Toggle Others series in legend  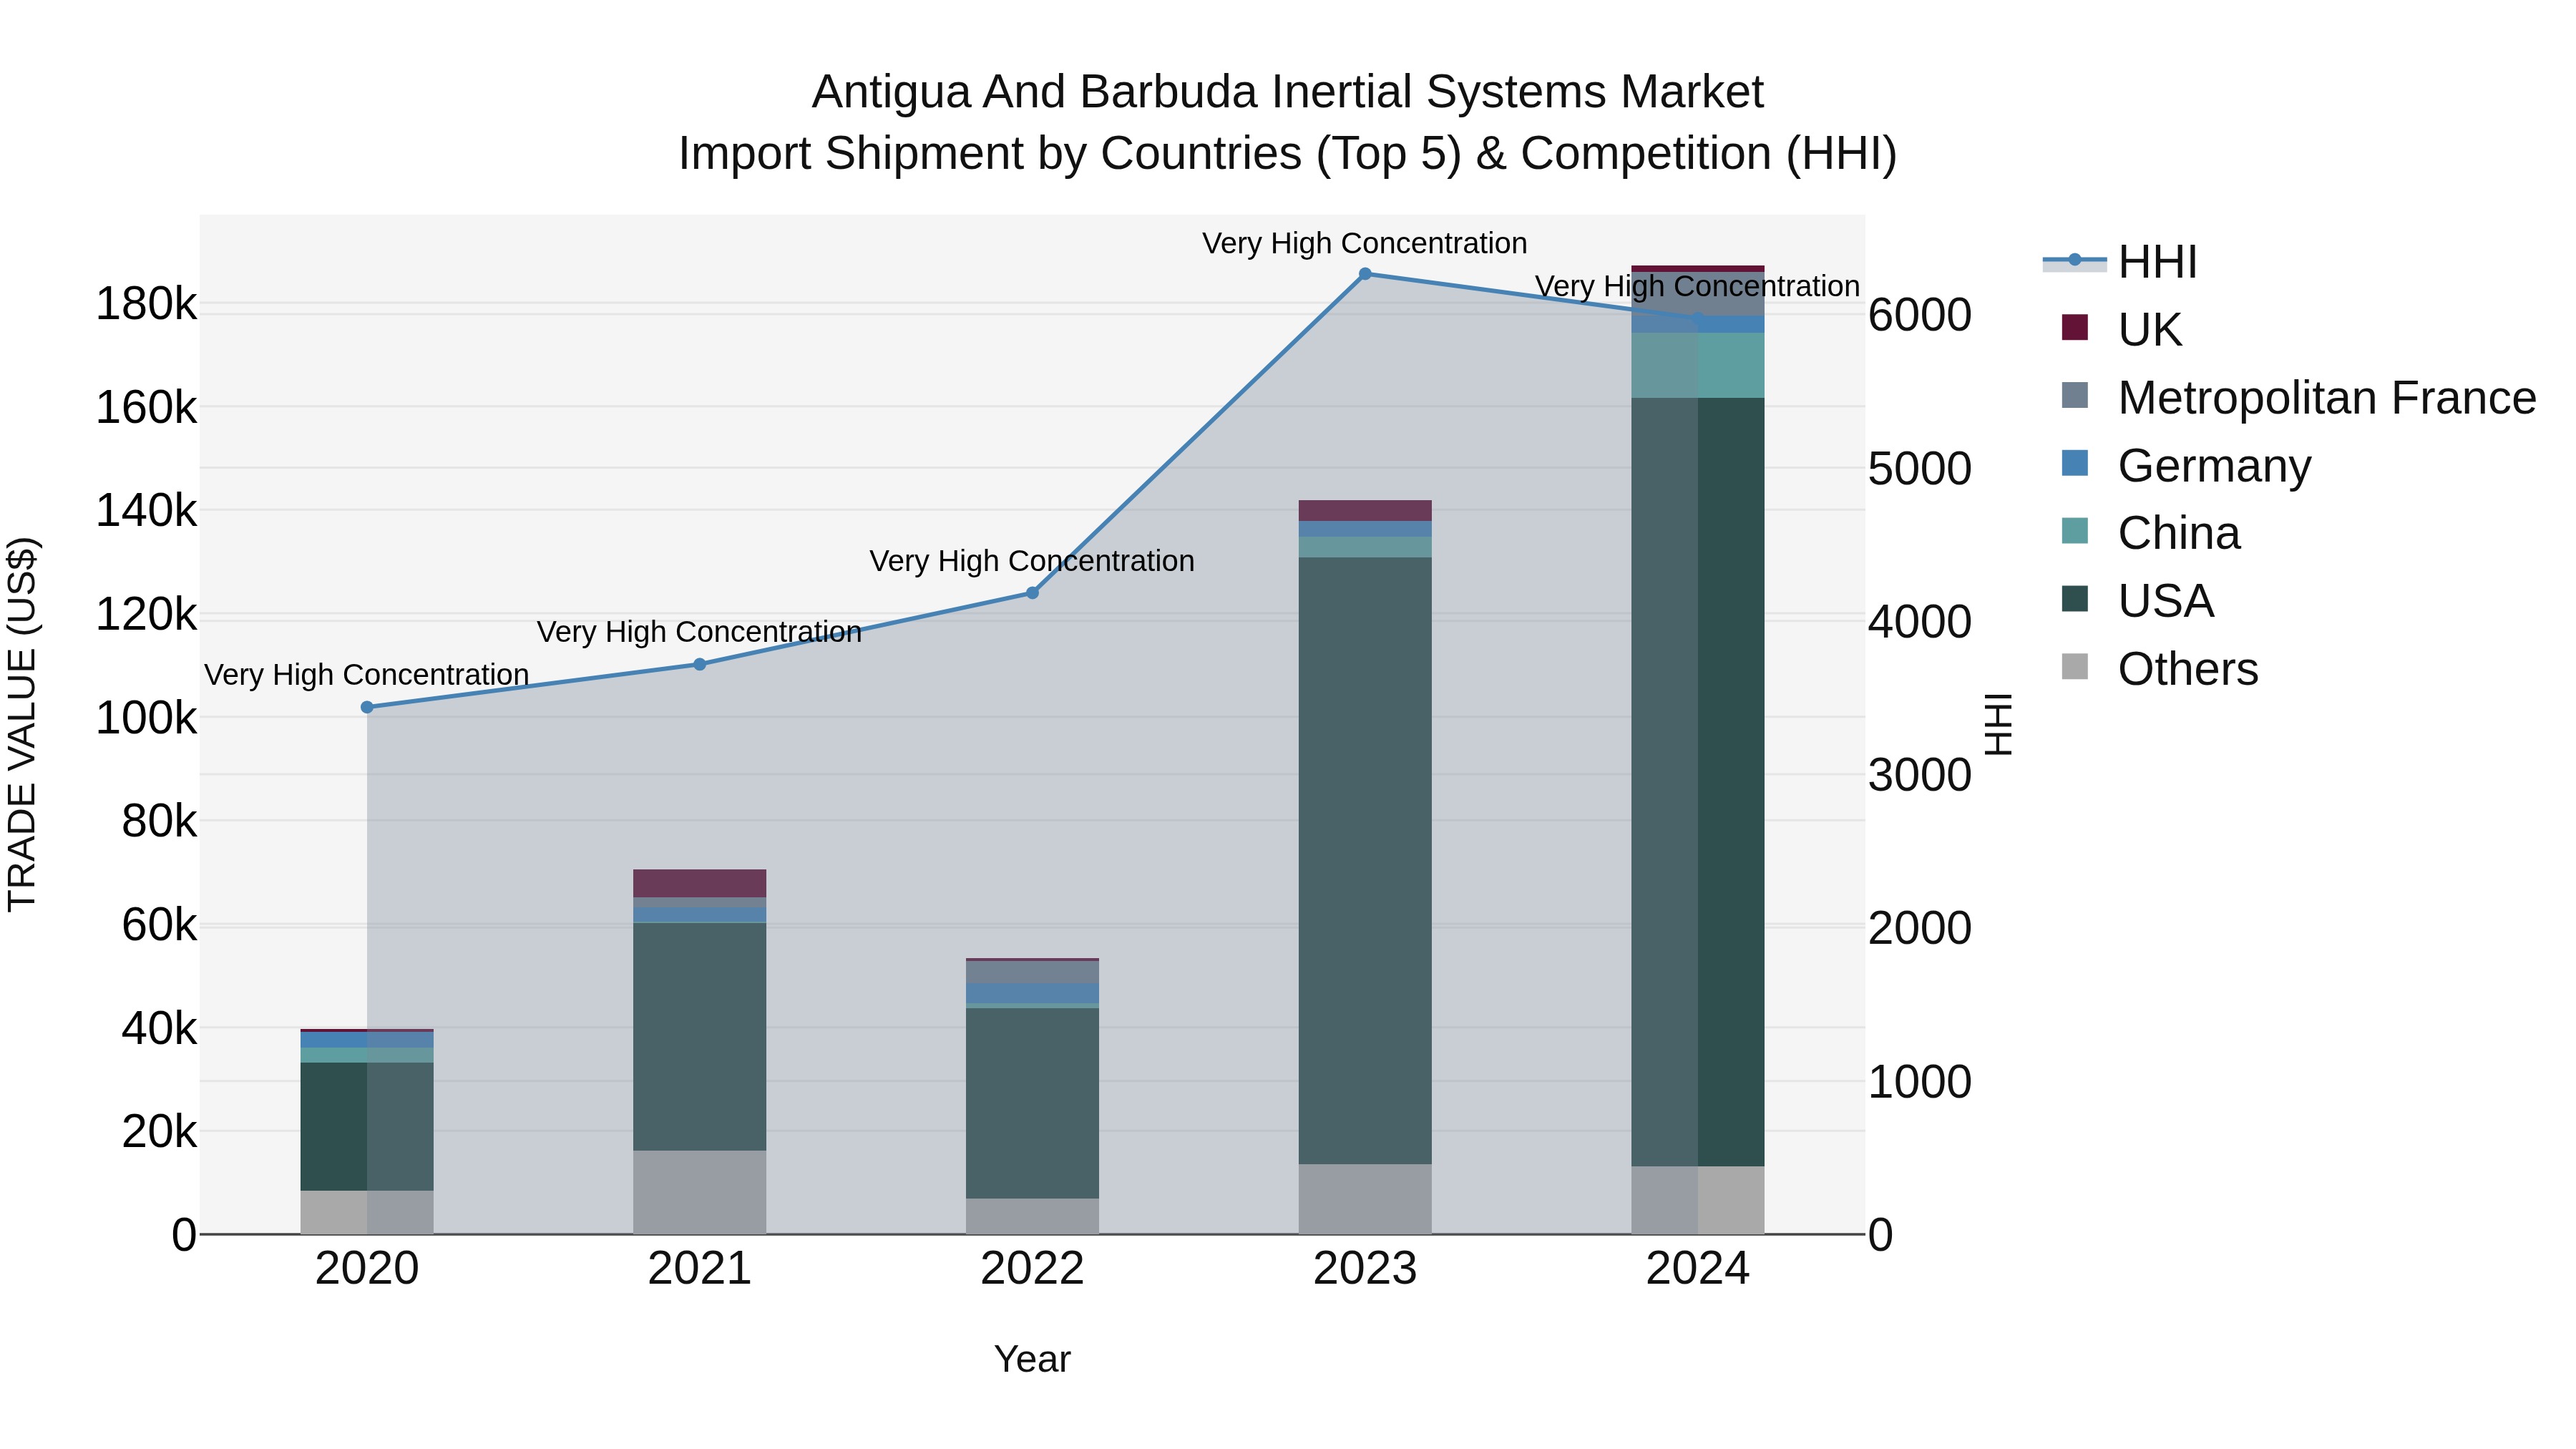click(2159, 669)
